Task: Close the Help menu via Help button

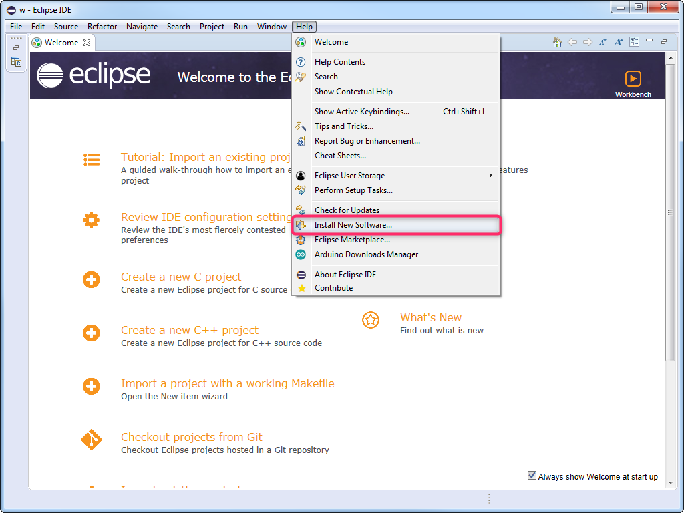Action: [304, 27]
